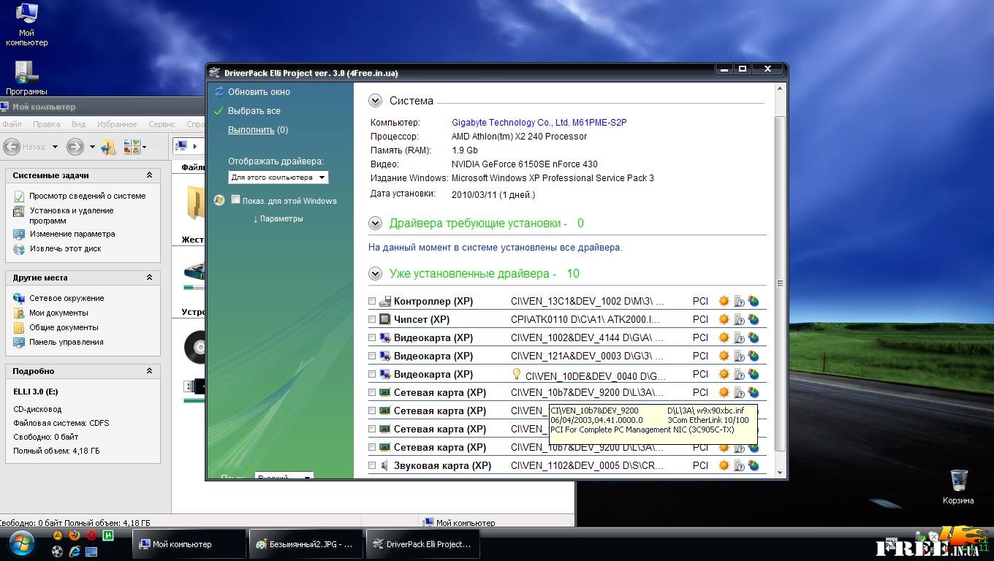Click the Up folder icon in Мой компьютер toolbar

[108, 147]
